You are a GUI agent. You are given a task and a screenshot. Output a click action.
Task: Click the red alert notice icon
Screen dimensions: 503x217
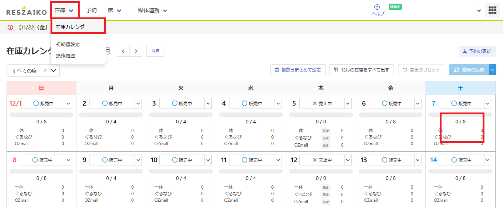[x=10, y=27]
